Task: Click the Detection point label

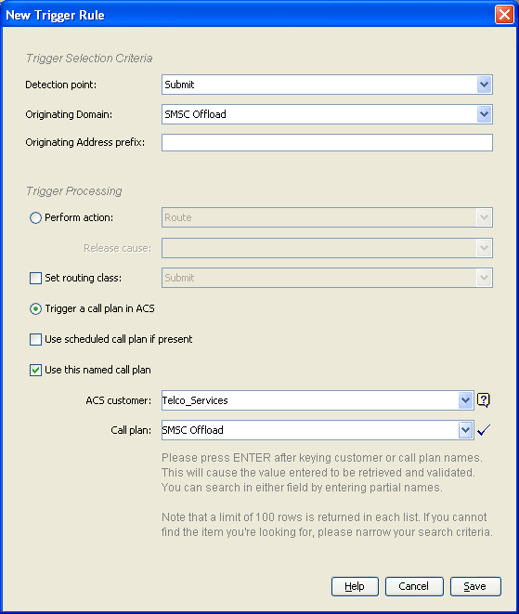Action: (60, 85)
